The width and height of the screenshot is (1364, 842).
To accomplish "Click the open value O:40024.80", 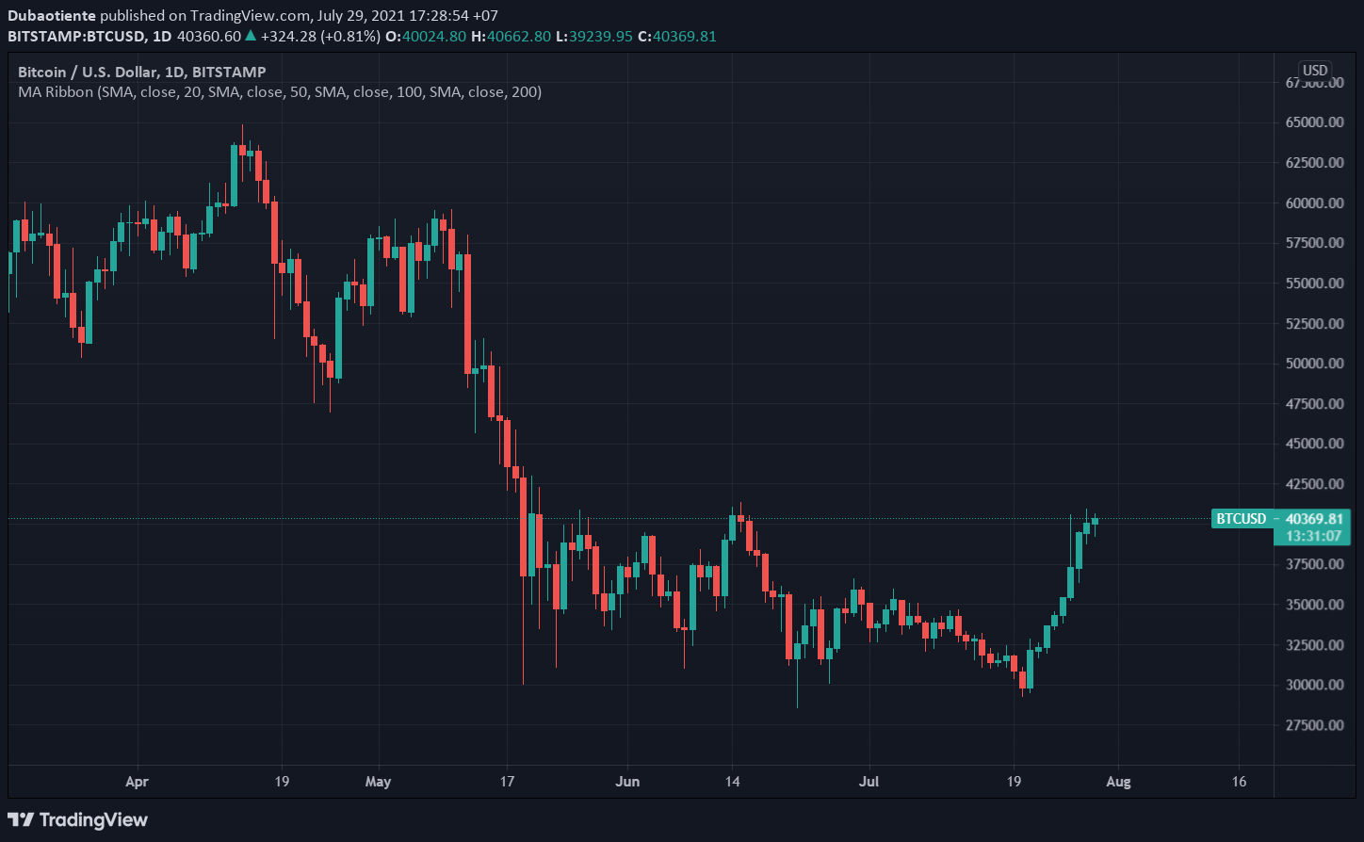I will click(x=425, y=37).
